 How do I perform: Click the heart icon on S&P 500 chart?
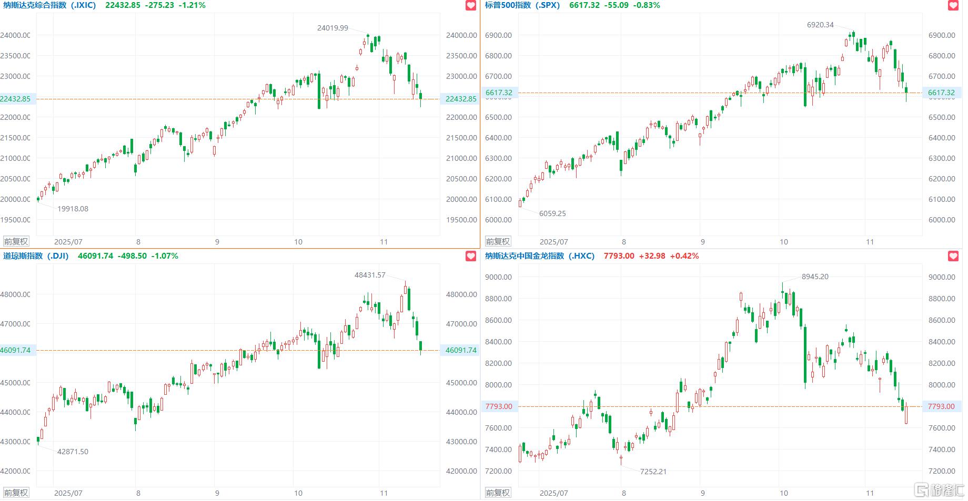tap(953, 5)
